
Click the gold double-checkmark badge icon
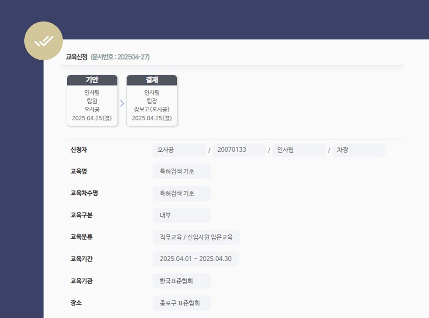(43, 41)
